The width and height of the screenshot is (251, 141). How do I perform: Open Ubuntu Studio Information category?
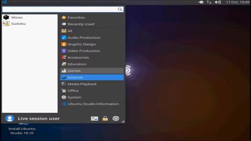click(92, 104)
